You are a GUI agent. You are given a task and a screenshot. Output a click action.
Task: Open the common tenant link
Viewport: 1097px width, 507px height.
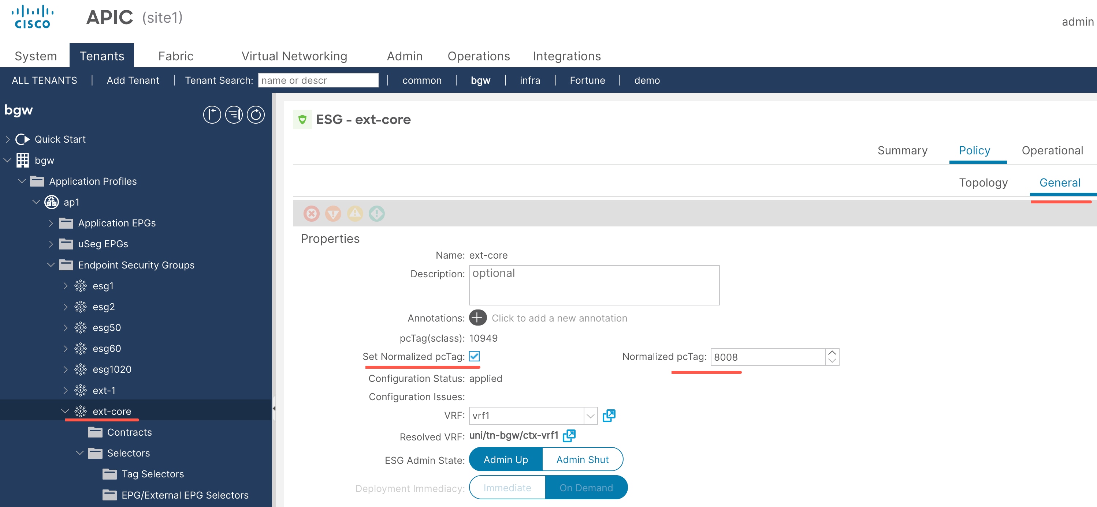click(422, 80)
